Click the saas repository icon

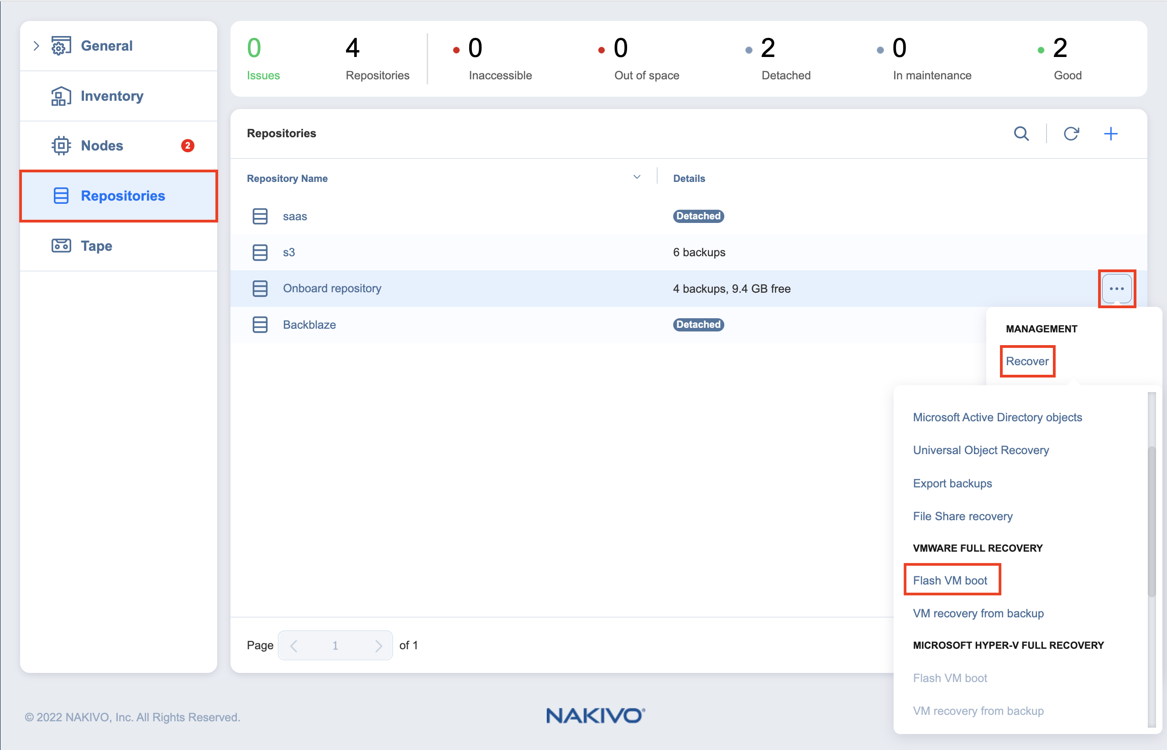tap(260, 216)
